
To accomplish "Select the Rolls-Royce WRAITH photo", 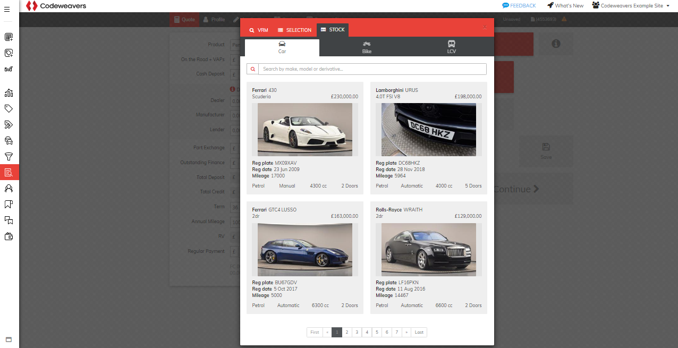I will point(429,249).
